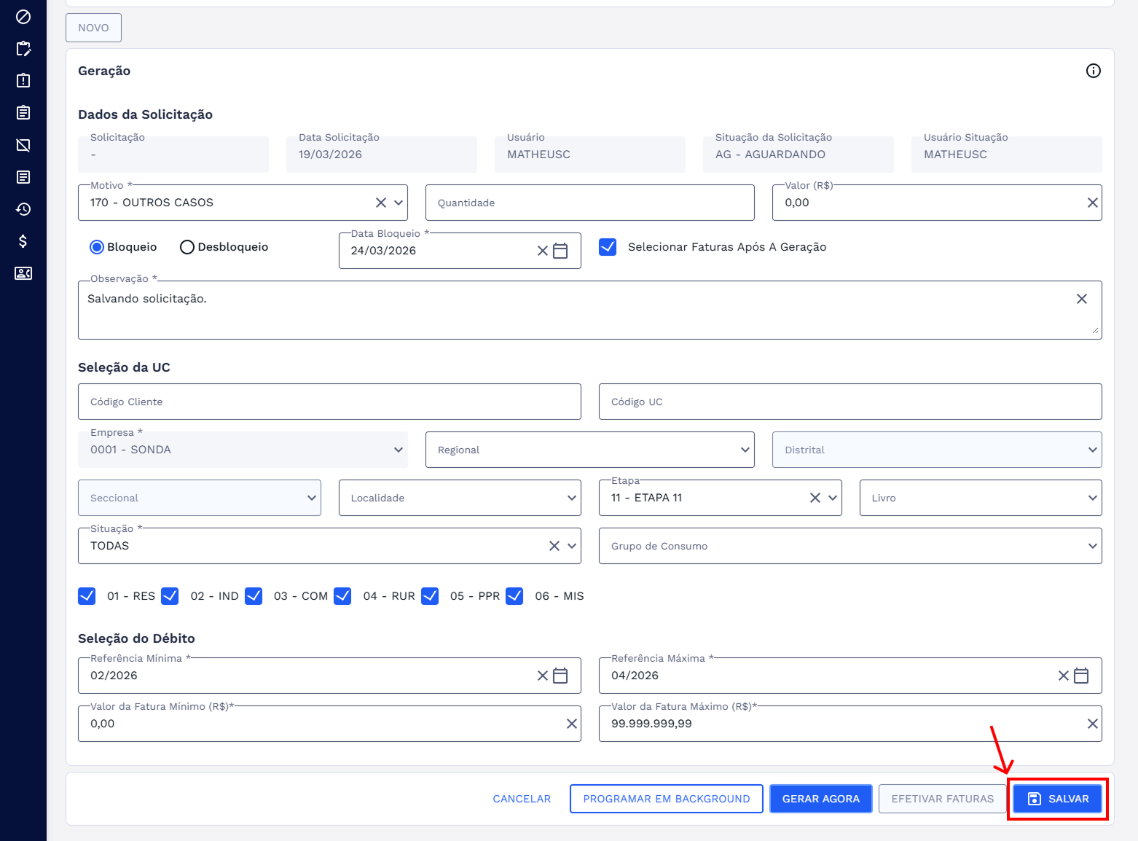Click the Código Cliente input field

(329, 402)
